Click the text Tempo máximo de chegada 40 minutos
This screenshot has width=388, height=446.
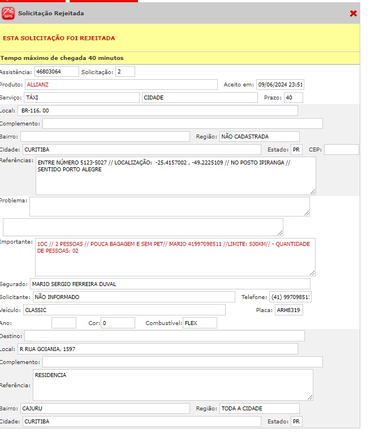[62, 58]
